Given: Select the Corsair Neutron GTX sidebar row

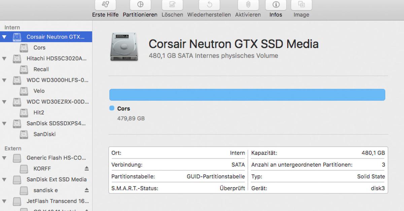Looking at the screenshot, I should pyautogui.click(x=46, y=37).
